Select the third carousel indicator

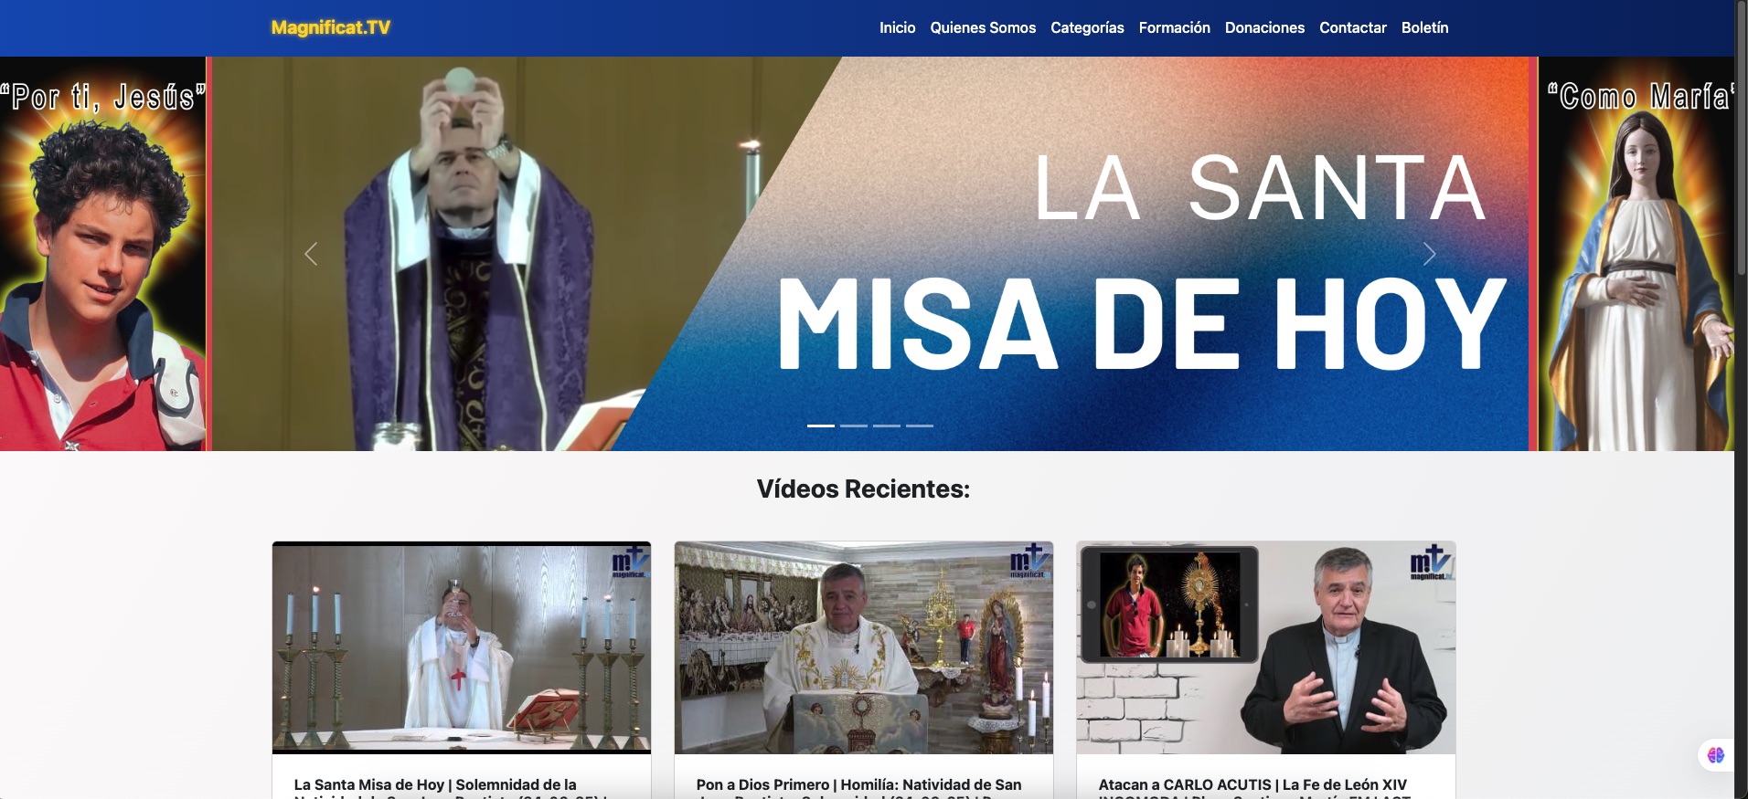(x=887, y=426)
